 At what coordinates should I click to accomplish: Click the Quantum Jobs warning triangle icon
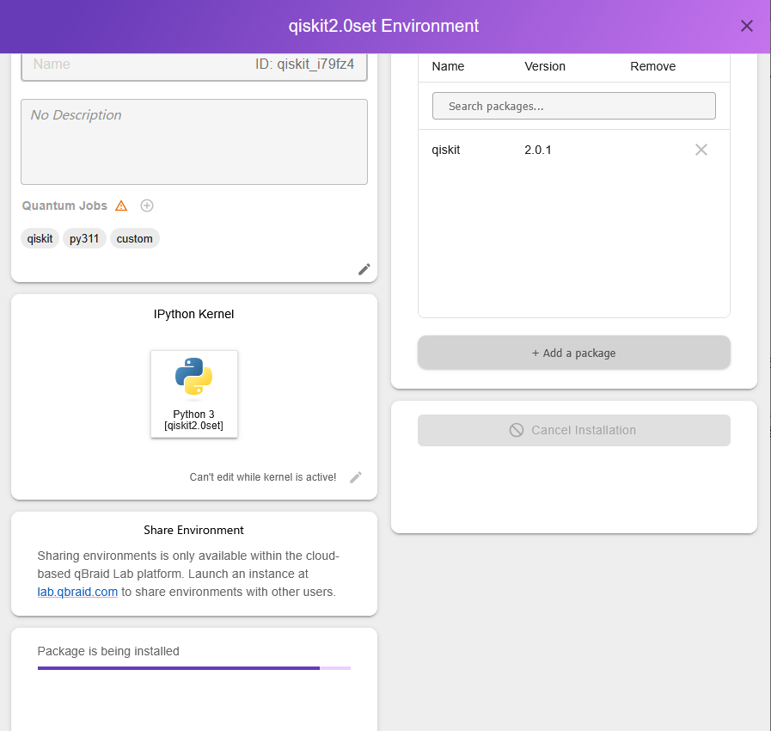point(121,206)
